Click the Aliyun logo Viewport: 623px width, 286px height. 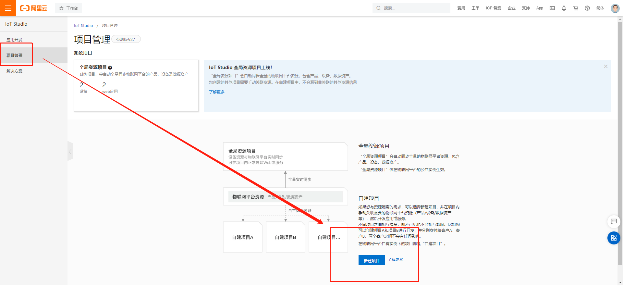click(33, 8)
